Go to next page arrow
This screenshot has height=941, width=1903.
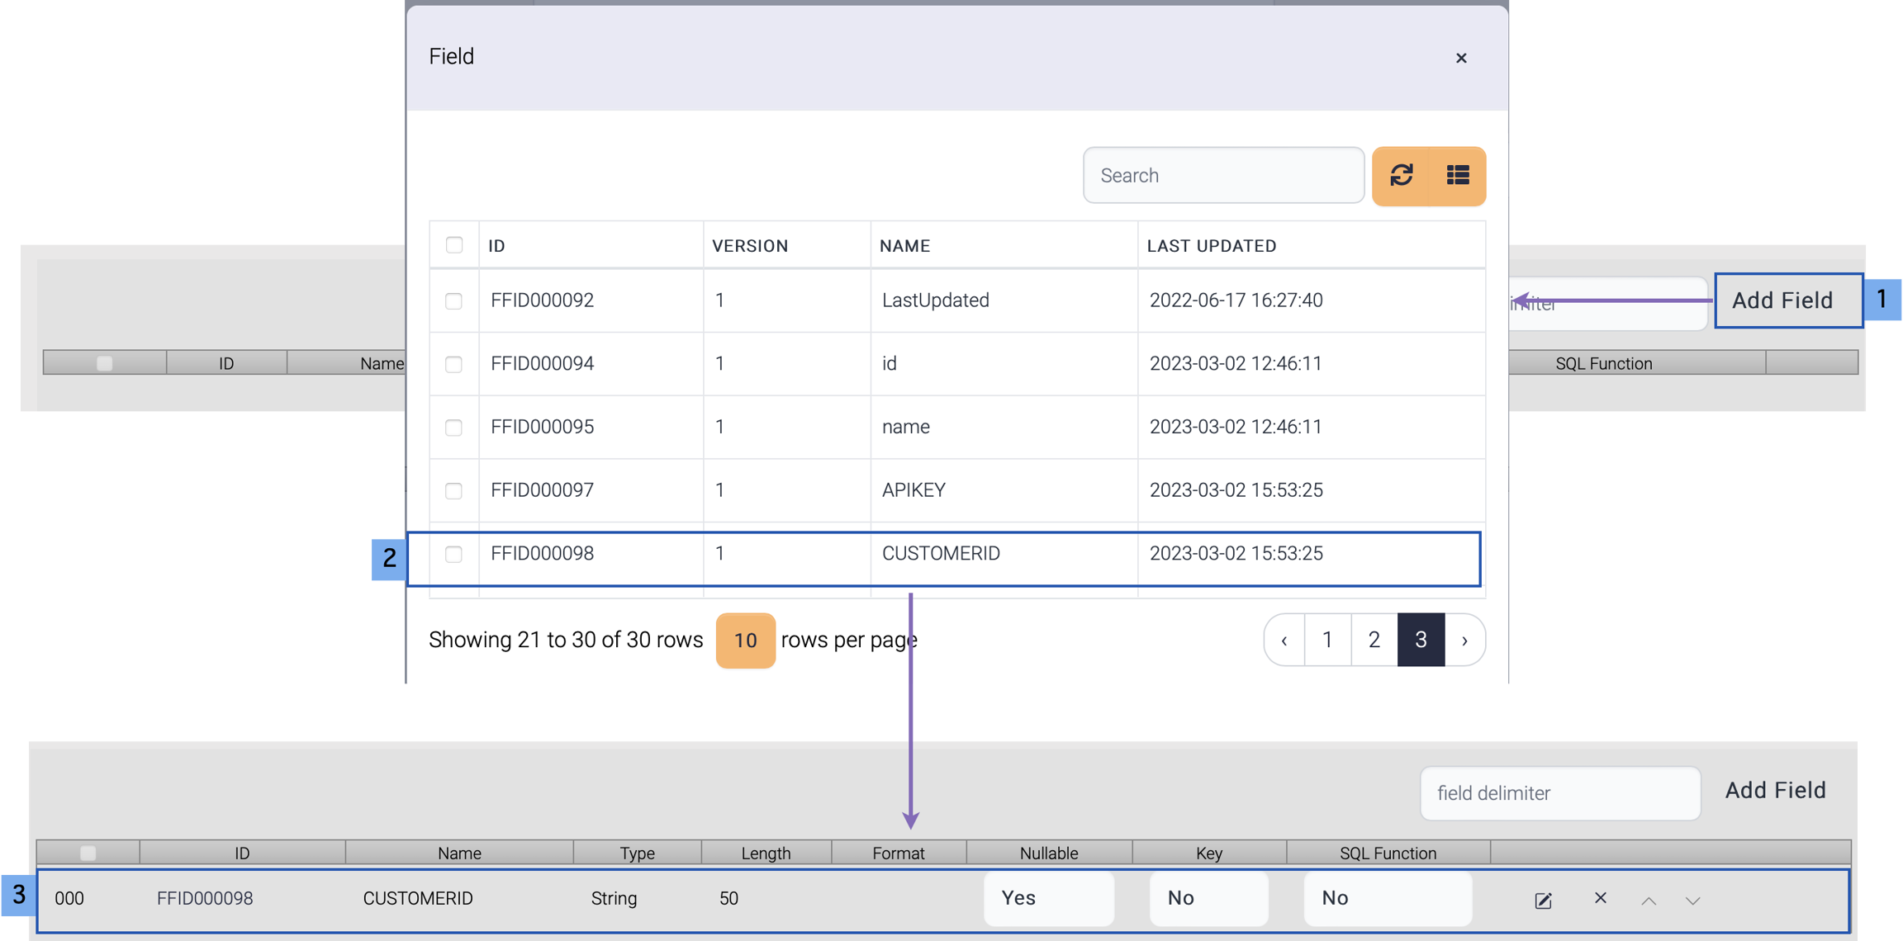(x=1464, y=641)
